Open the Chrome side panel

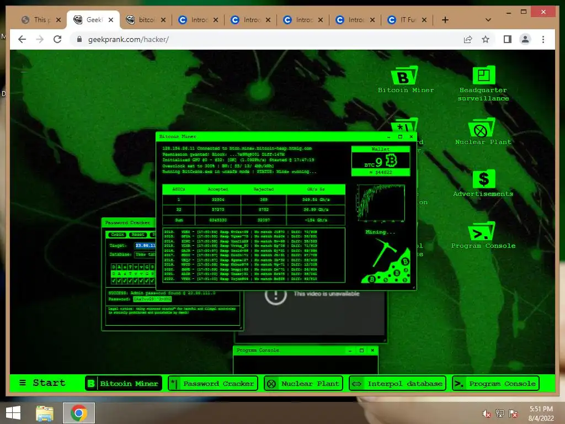508,39
